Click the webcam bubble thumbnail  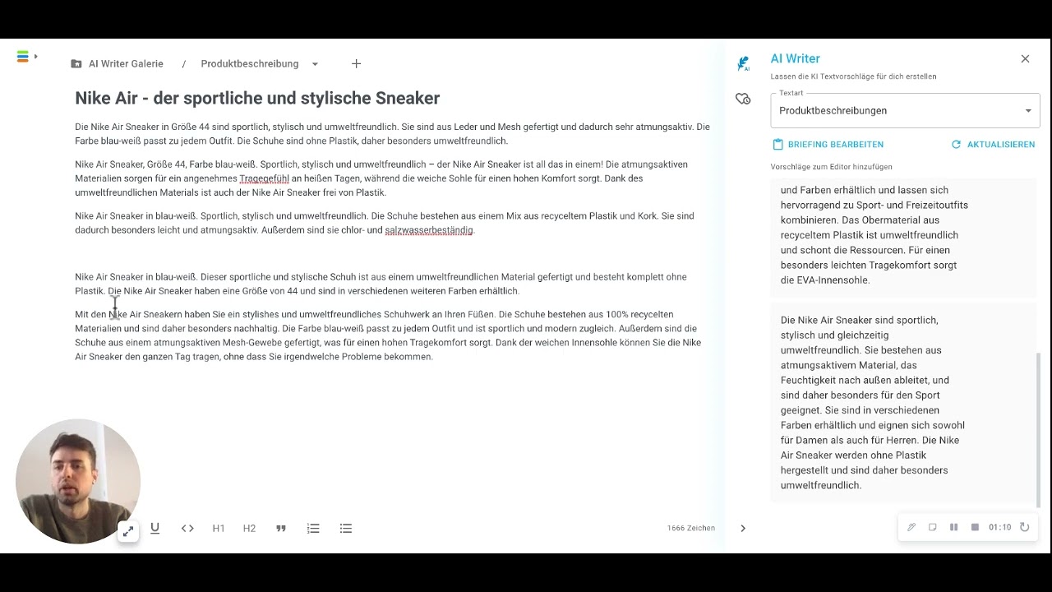78,482
